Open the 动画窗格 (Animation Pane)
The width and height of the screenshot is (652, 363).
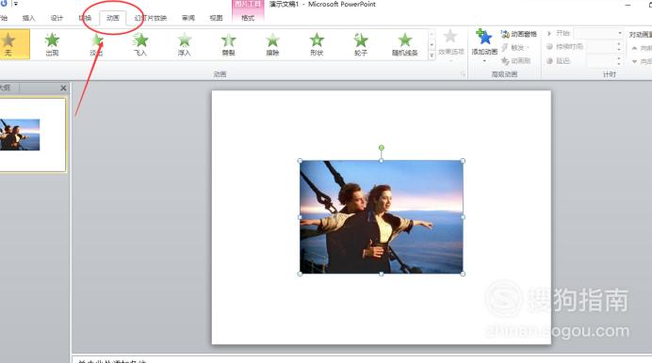[519, 34]
